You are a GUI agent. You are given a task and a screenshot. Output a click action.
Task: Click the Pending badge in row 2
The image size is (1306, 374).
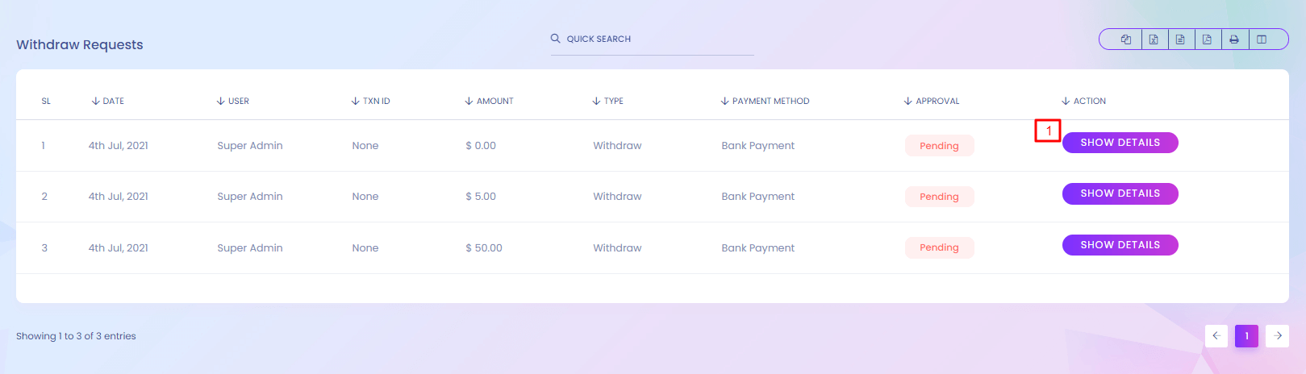tap(939, 197)
